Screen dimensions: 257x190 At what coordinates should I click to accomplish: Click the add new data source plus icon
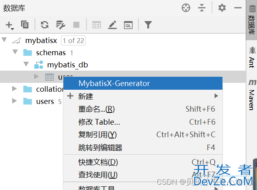9,25
